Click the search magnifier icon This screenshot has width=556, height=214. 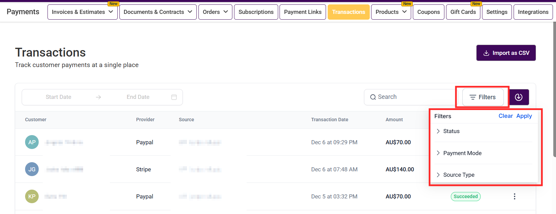pos(373,97)
